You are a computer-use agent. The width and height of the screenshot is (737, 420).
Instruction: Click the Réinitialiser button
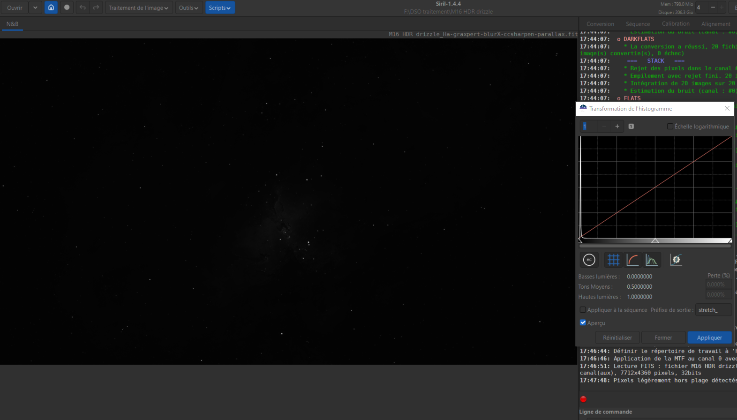(x=617, y=337)
